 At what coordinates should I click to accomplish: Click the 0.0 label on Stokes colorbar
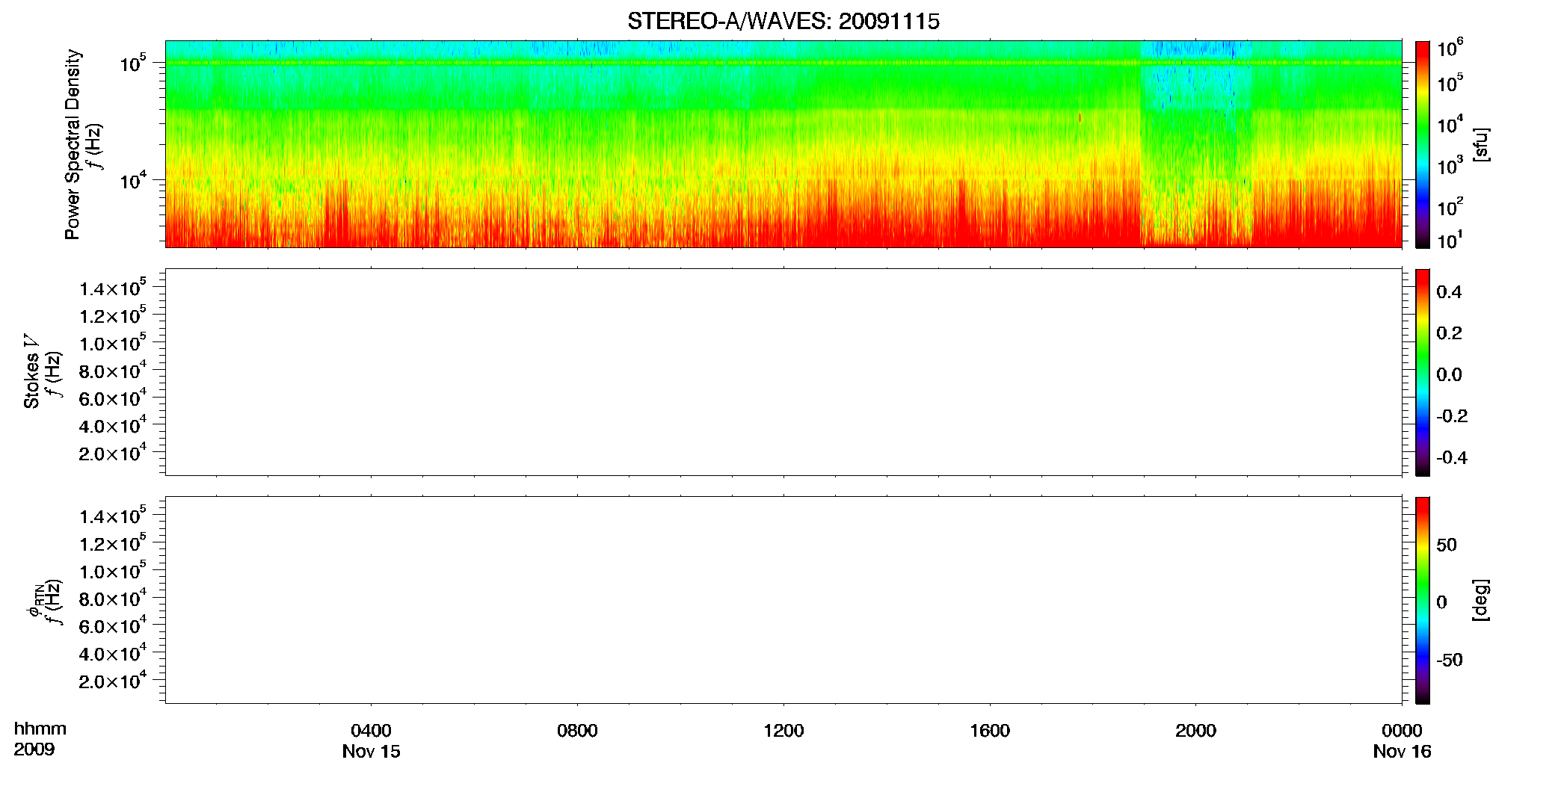[x=1449, y=375]
